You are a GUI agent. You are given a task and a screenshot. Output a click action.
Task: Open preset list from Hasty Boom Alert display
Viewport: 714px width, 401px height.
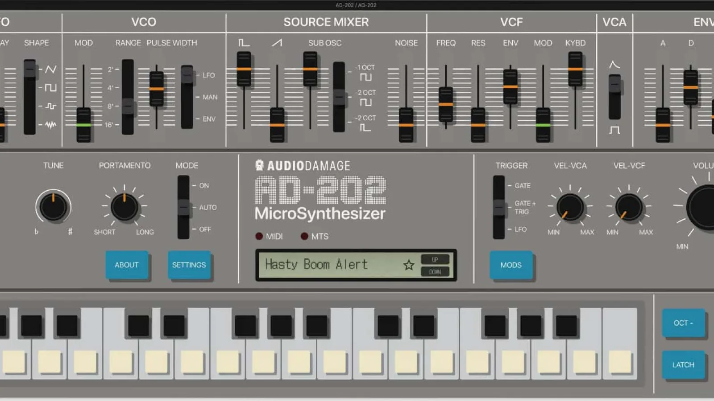pyautogui.click(x=316, y=265)
